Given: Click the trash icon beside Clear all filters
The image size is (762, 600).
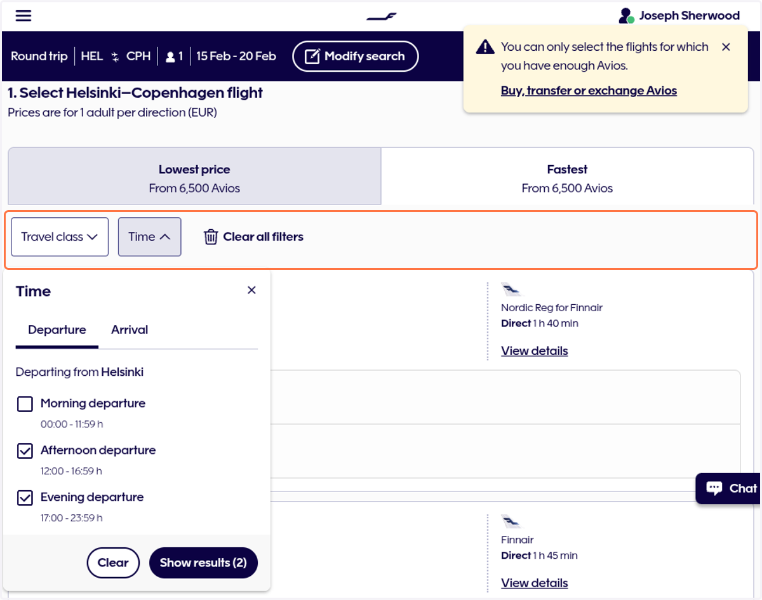Looking at the screenshot, I should pos(211,237).
